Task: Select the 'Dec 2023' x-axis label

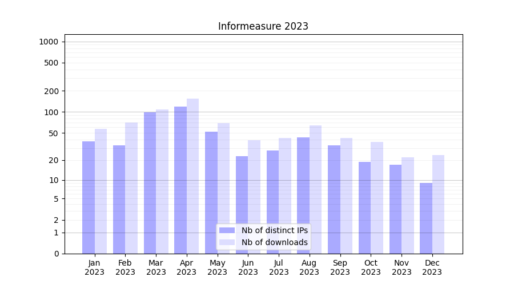Action: pyautogui.click(x=432, y=267)
